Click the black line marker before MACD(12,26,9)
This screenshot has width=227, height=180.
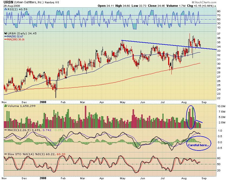coord(6,130)
